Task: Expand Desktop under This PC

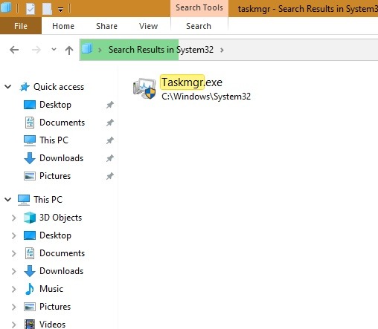Action: click(14, 235)
